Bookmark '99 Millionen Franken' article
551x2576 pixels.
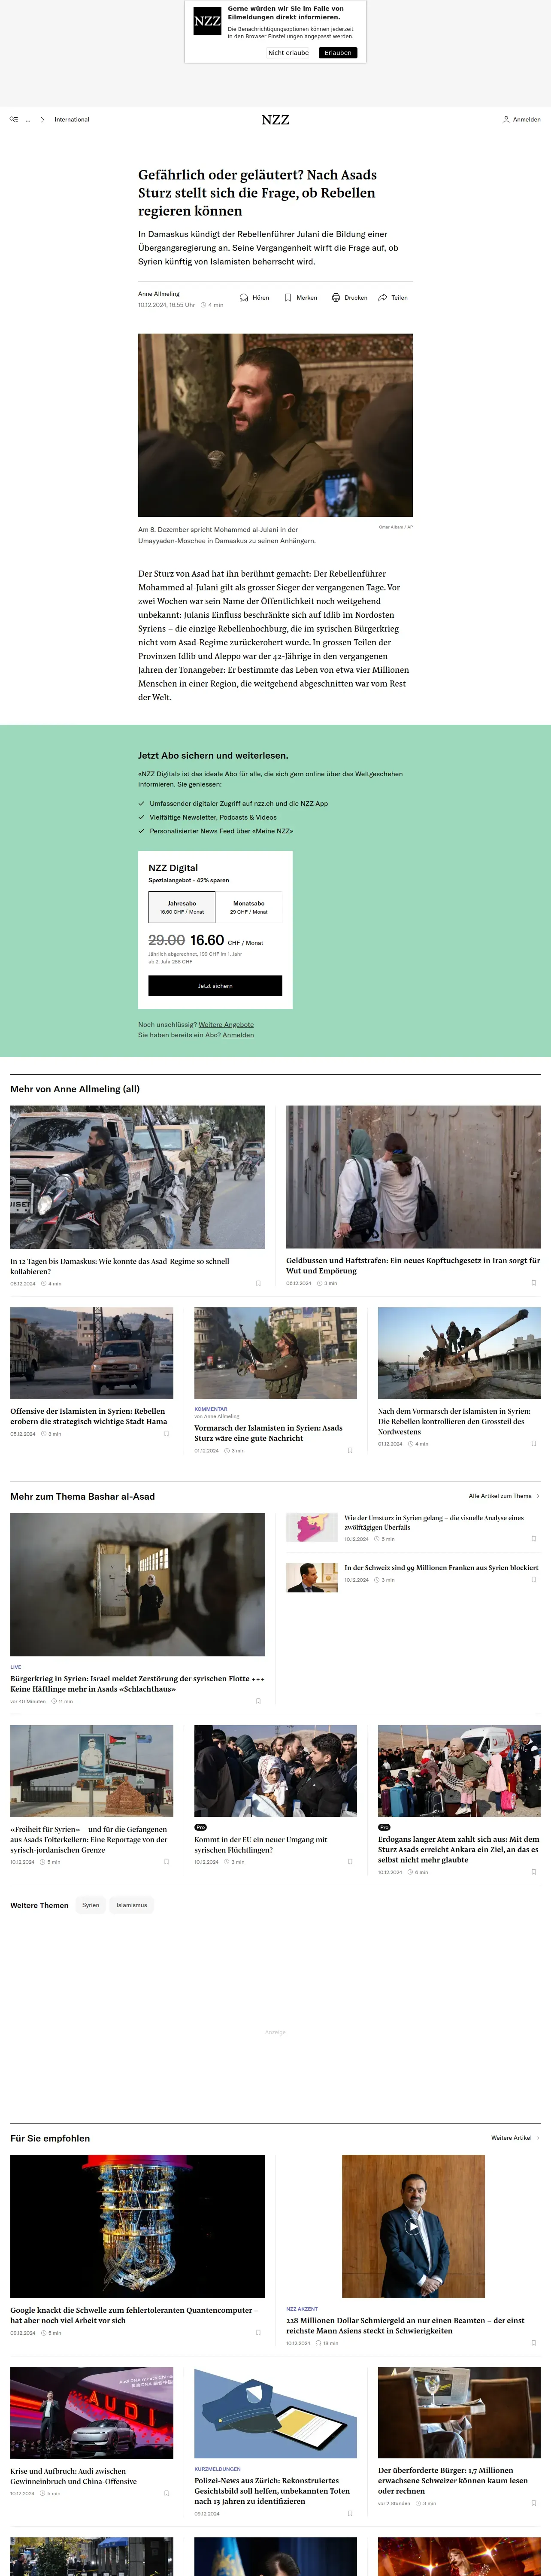(533, 1579)
